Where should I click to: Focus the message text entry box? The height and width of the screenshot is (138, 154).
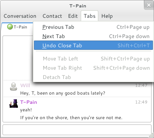[77, 130]
